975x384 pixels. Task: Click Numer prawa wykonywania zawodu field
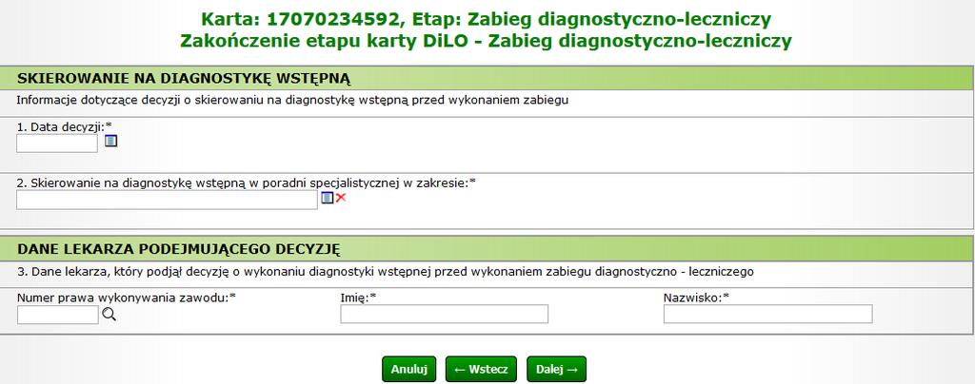[x=58, y=316]
